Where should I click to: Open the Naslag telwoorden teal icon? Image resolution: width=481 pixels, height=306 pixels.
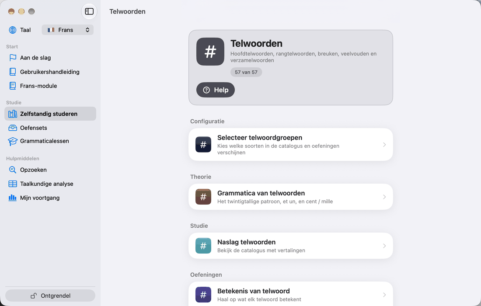pyautogui.click(x=203, y=246)
